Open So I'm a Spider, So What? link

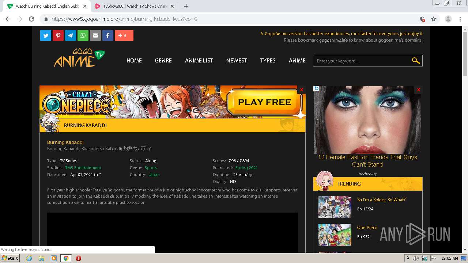[381, 200]
